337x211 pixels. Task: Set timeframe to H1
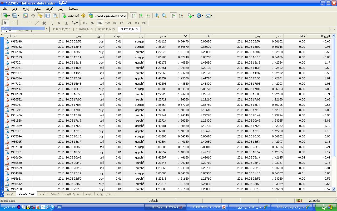(x=115, y=23)
